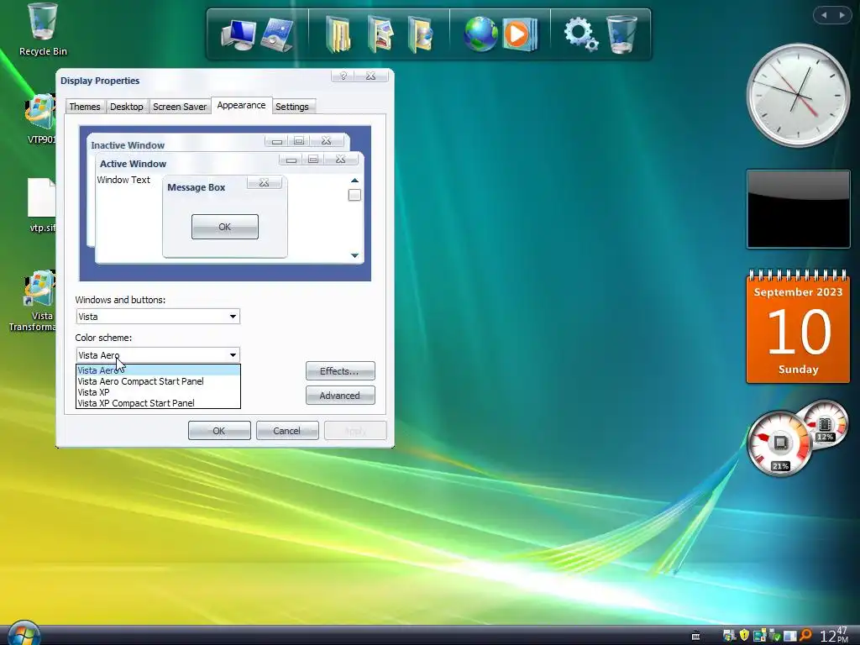Click the memory gauge gadget showing 12%
The height and width of the screenshot is (645, 860).
826,423
